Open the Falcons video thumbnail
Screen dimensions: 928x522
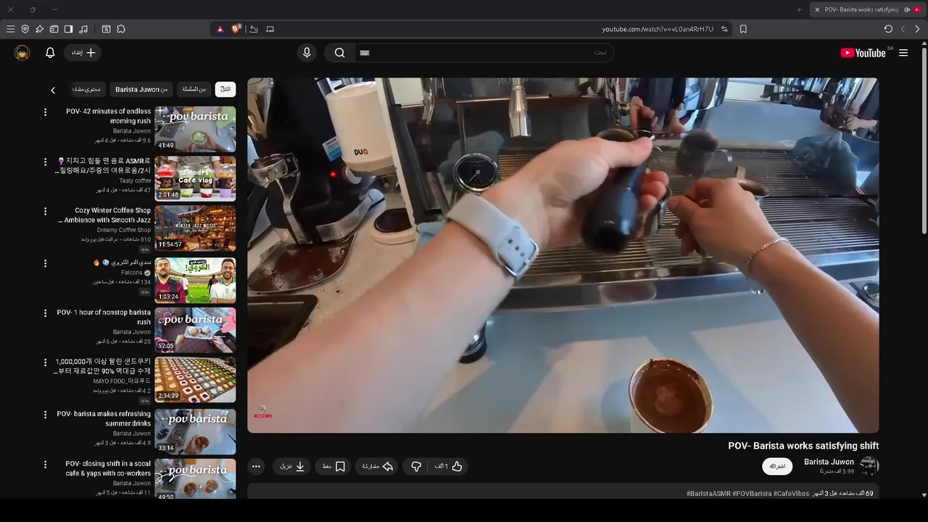(x=195, y=280)
